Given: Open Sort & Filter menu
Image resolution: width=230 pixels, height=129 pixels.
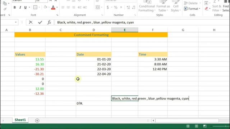Looking at the screenshot, I should pyautogui.click(x=217, y=6).
